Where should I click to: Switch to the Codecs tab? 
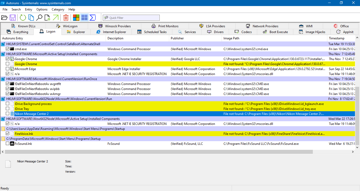(243, 32)
